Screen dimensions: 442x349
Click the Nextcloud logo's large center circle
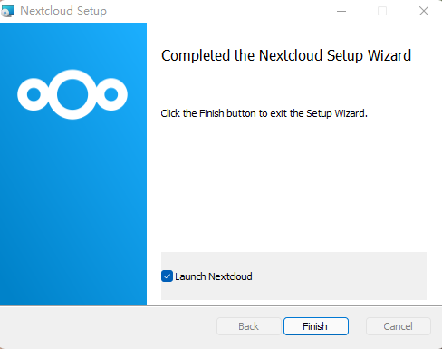point(72,94)
